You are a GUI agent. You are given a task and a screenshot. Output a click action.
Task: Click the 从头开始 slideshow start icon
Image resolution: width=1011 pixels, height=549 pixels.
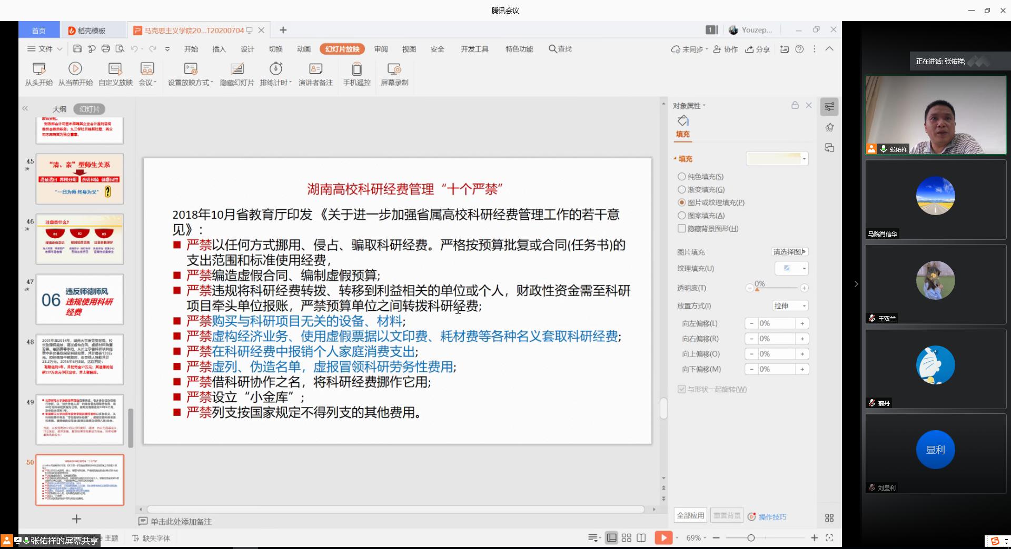[x=39, y=69]
